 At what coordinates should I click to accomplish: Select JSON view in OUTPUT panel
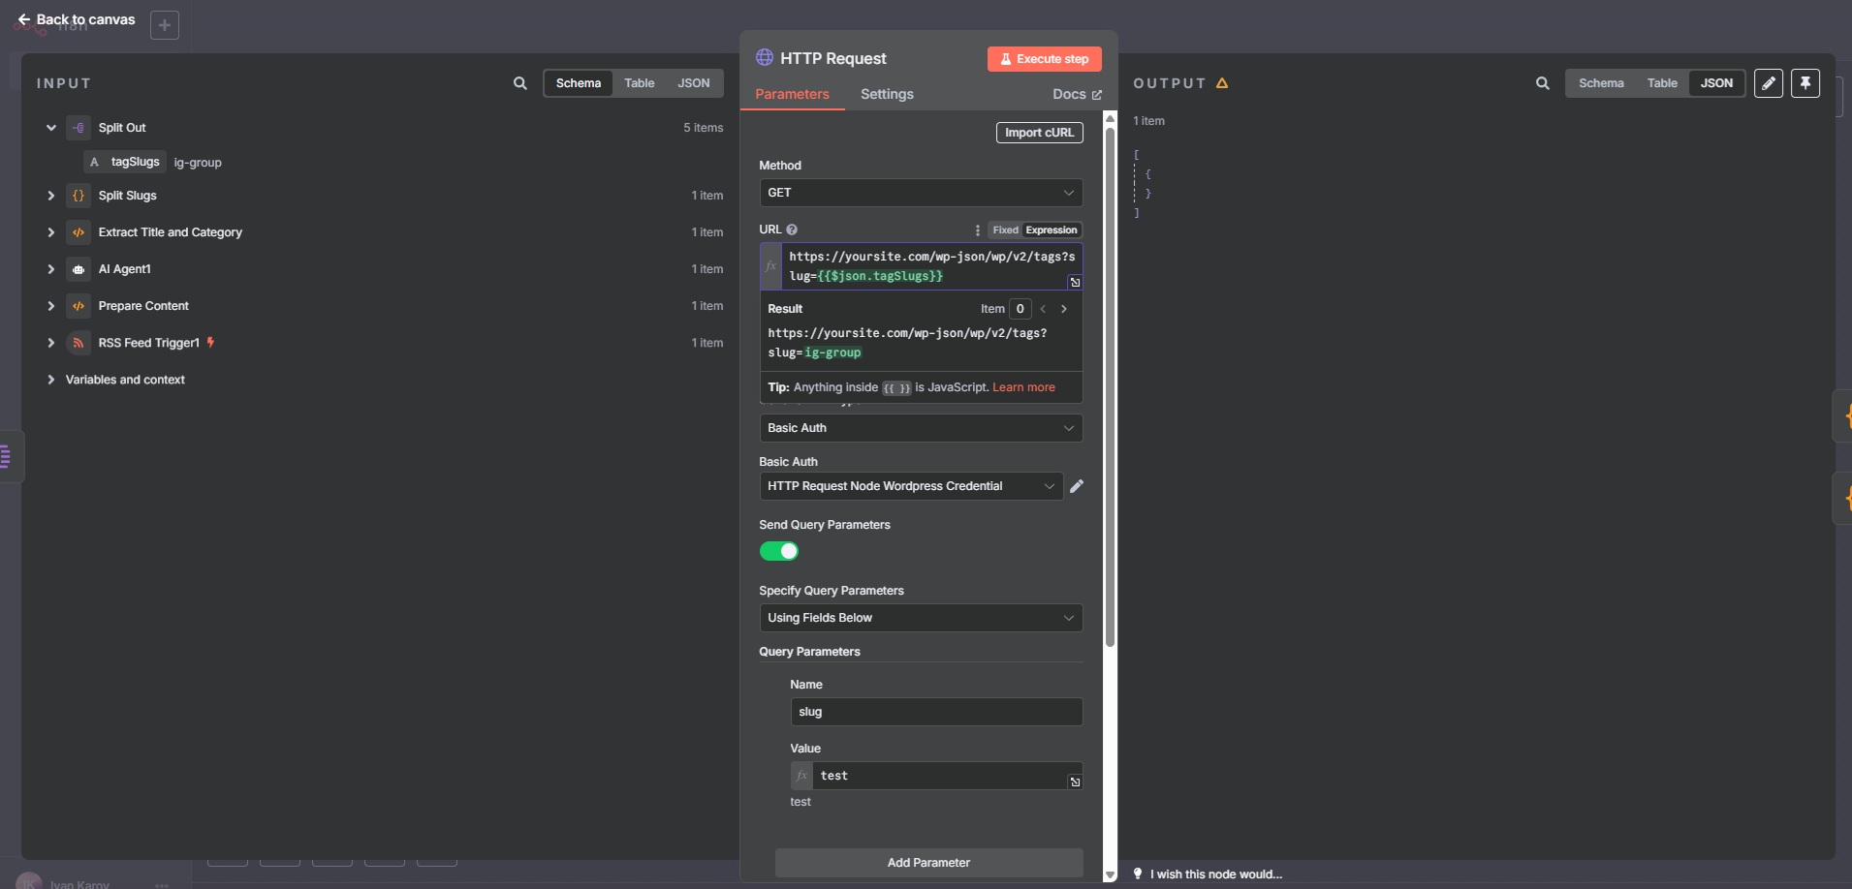(x=1716, y=83)
